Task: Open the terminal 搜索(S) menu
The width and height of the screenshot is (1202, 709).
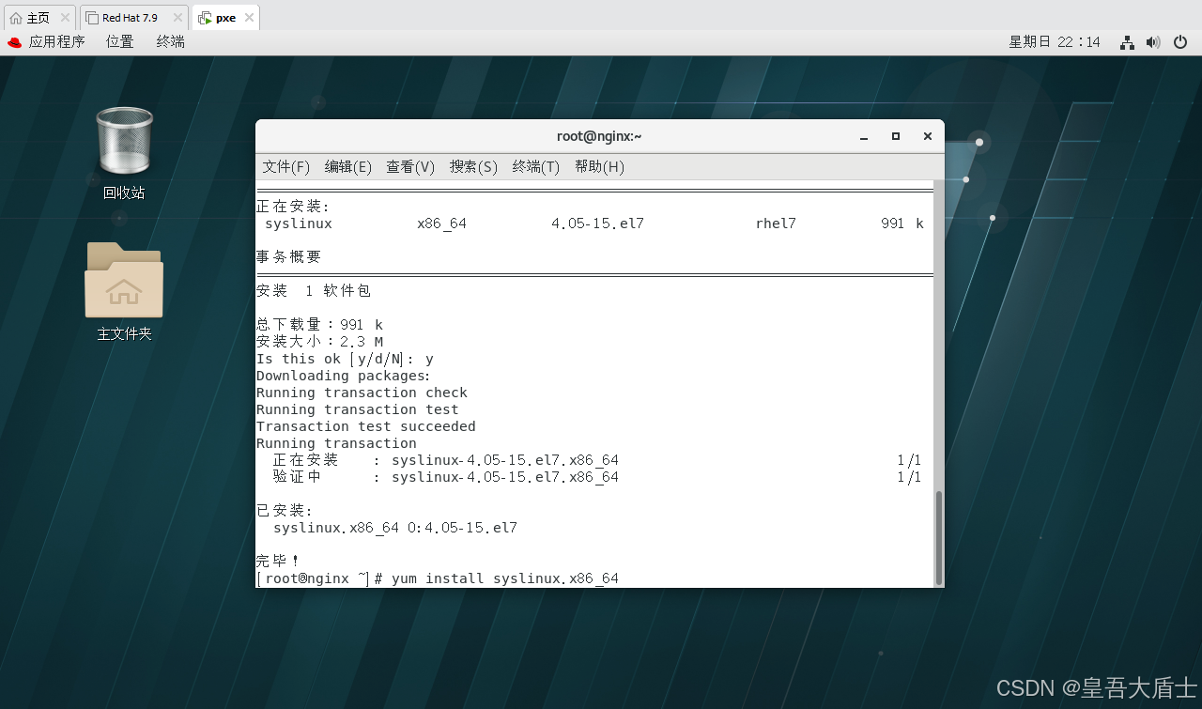Action: point(473,166)
